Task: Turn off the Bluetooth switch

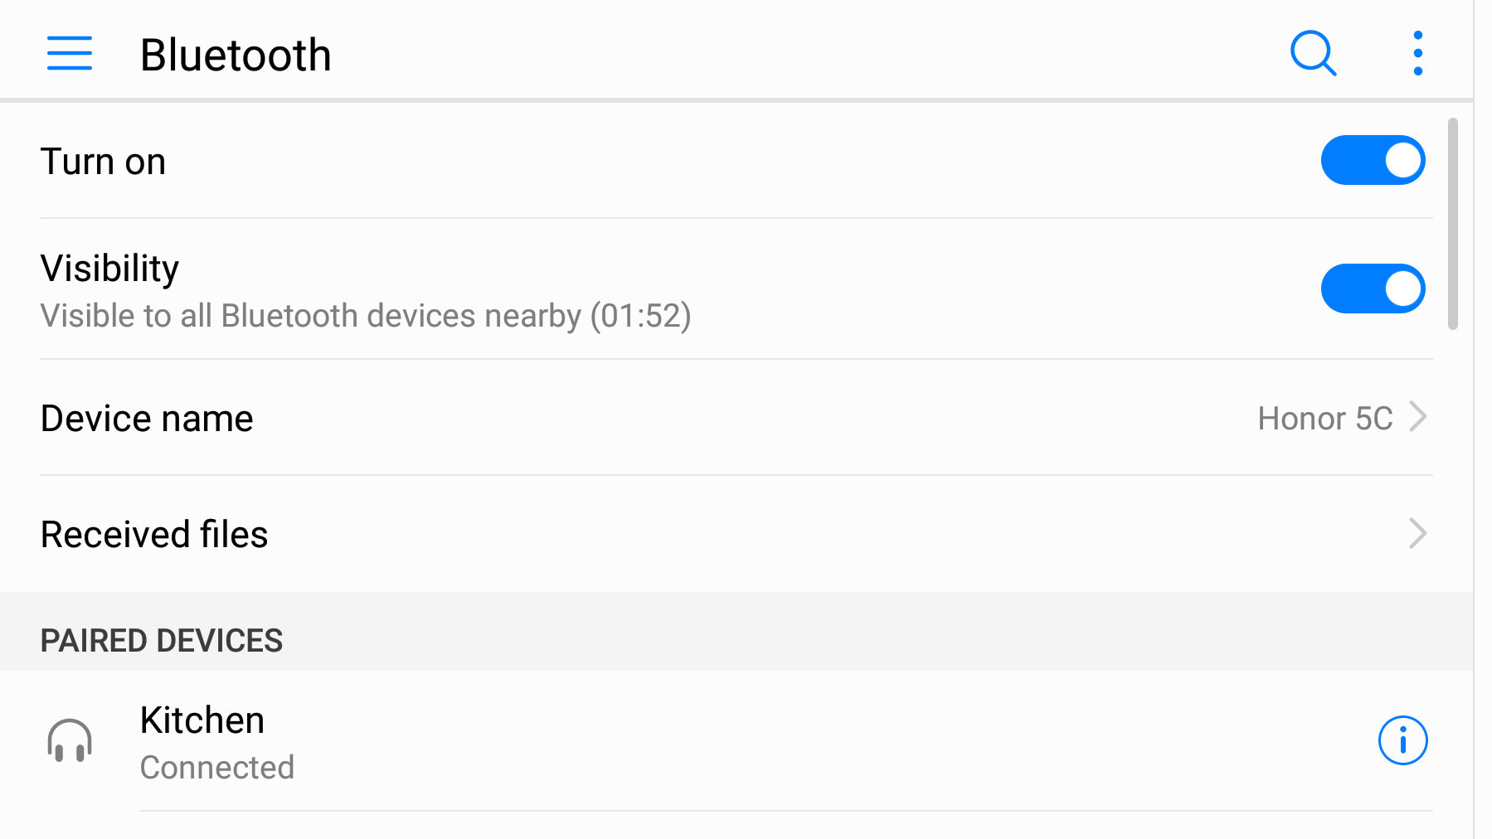Action: click(1373, 160)
